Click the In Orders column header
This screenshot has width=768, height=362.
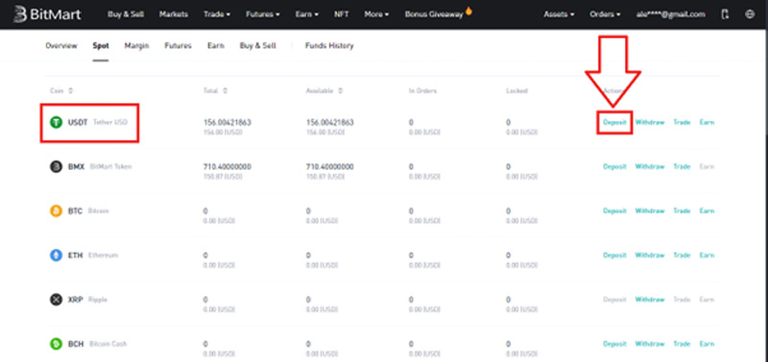coord(422,90)
